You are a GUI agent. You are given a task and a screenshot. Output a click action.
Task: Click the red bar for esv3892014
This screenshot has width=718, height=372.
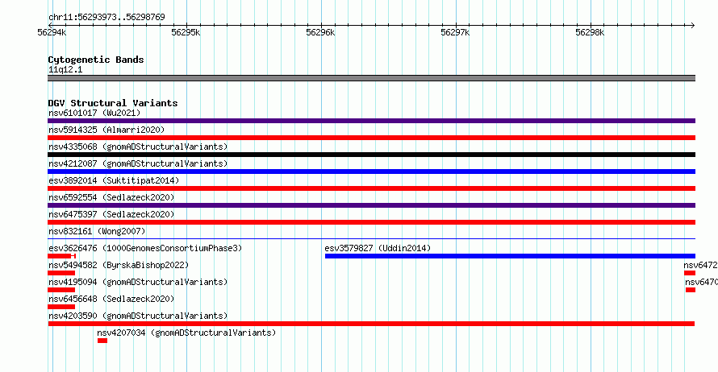click(x=371, y=188)
